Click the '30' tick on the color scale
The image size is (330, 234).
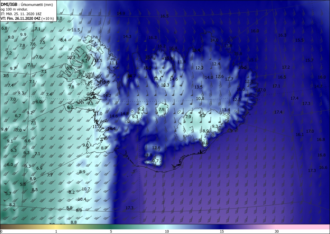pyautogui.click(x=277, y=231)
